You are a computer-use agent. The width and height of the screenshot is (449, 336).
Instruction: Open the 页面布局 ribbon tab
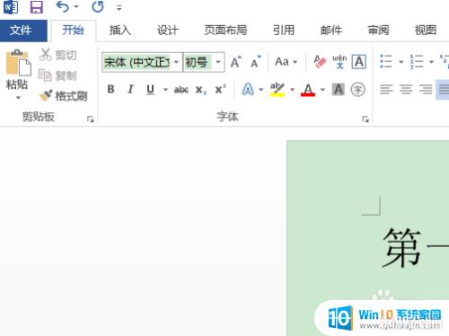[x=225, y=31]
